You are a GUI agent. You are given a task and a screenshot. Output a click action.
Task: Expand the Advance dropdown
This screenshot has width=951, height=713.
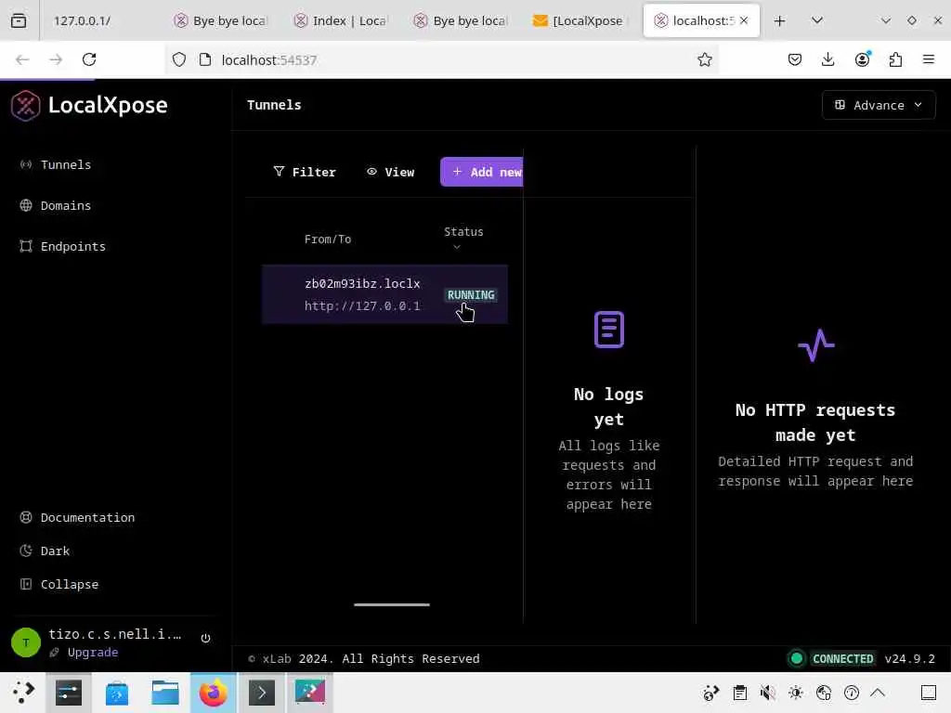tap(879, 105)
